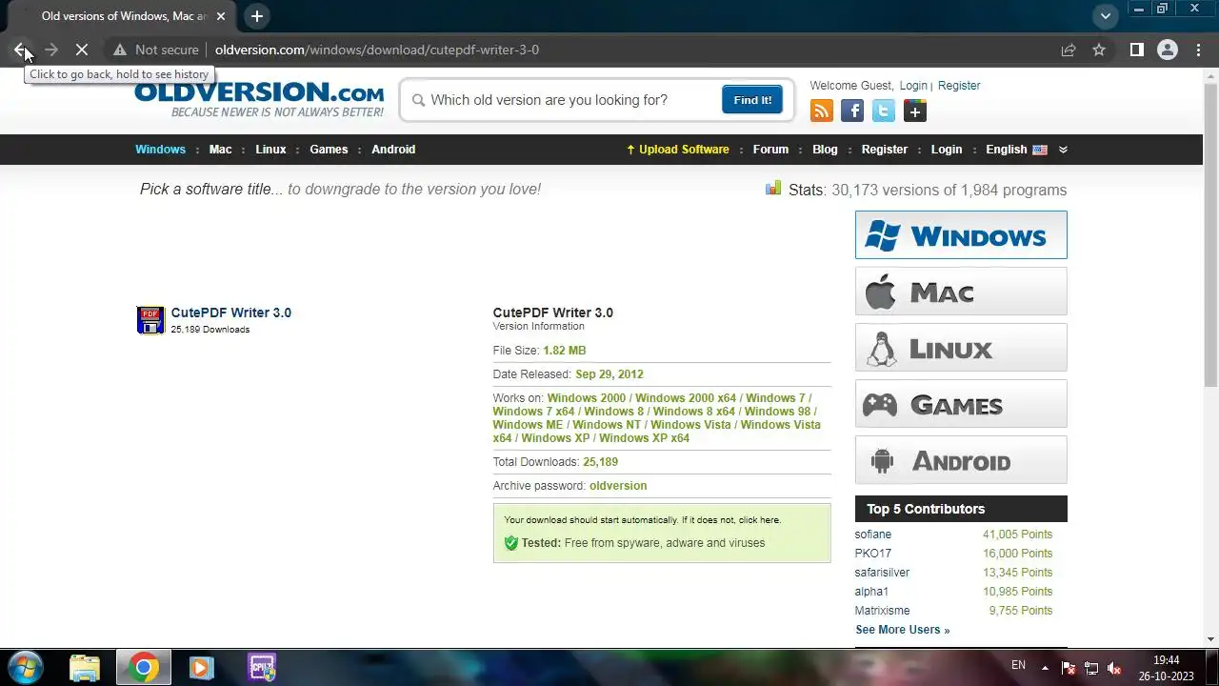The image size is (1219, 686).
Task: Click the browser back arrow
Action: pos(20,50)
